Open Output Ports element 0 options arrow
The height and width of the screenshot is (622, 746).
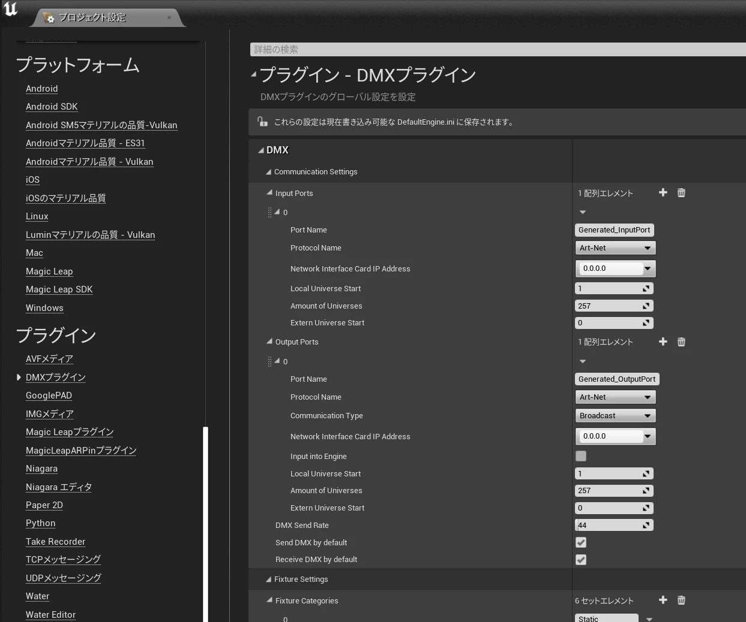pos(583,361)
